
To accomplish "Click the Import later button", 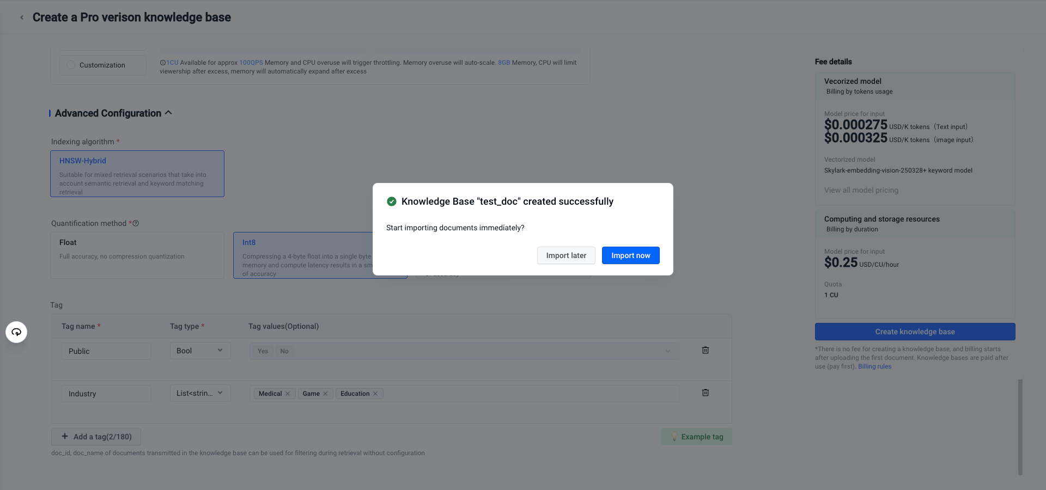I will [566, 255].
